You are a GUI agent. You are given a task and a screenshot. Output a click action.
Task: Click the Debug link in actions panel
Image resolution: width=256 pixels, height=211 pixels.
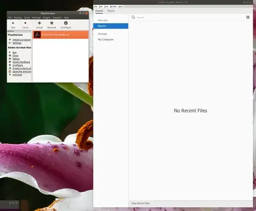point(16,59)
